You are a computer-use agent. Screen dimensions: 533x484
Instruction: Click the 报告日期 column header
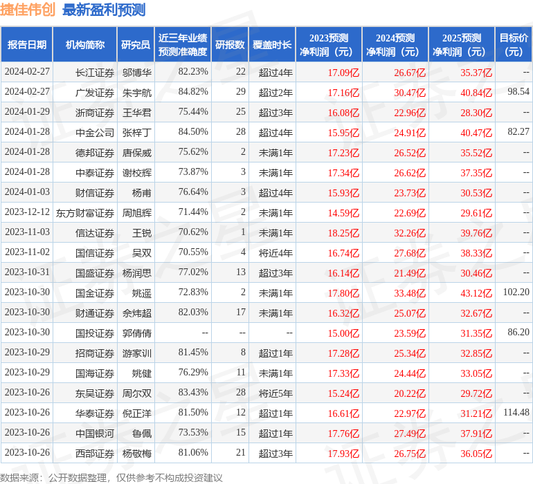[26, 44]
